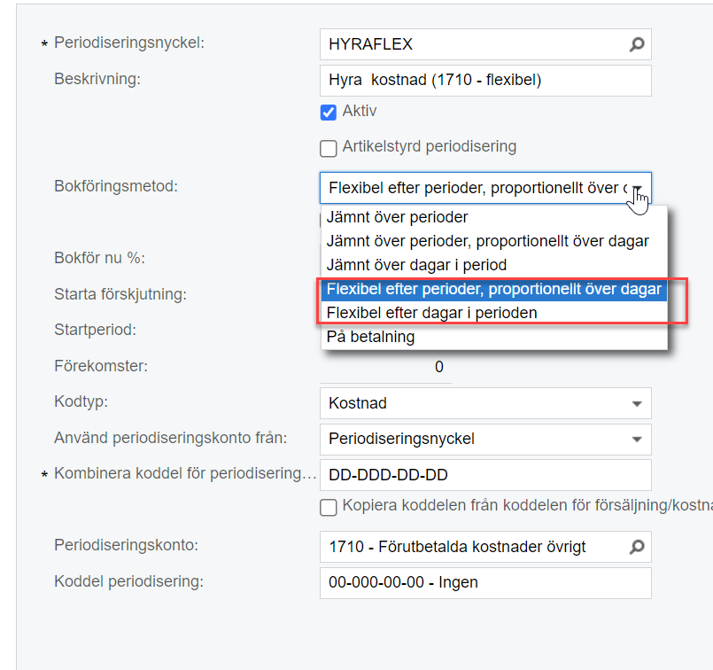Click the dropdown arrow on Kodtyp field
This screenshot has width=713, height=670.
tap(637, 404)
